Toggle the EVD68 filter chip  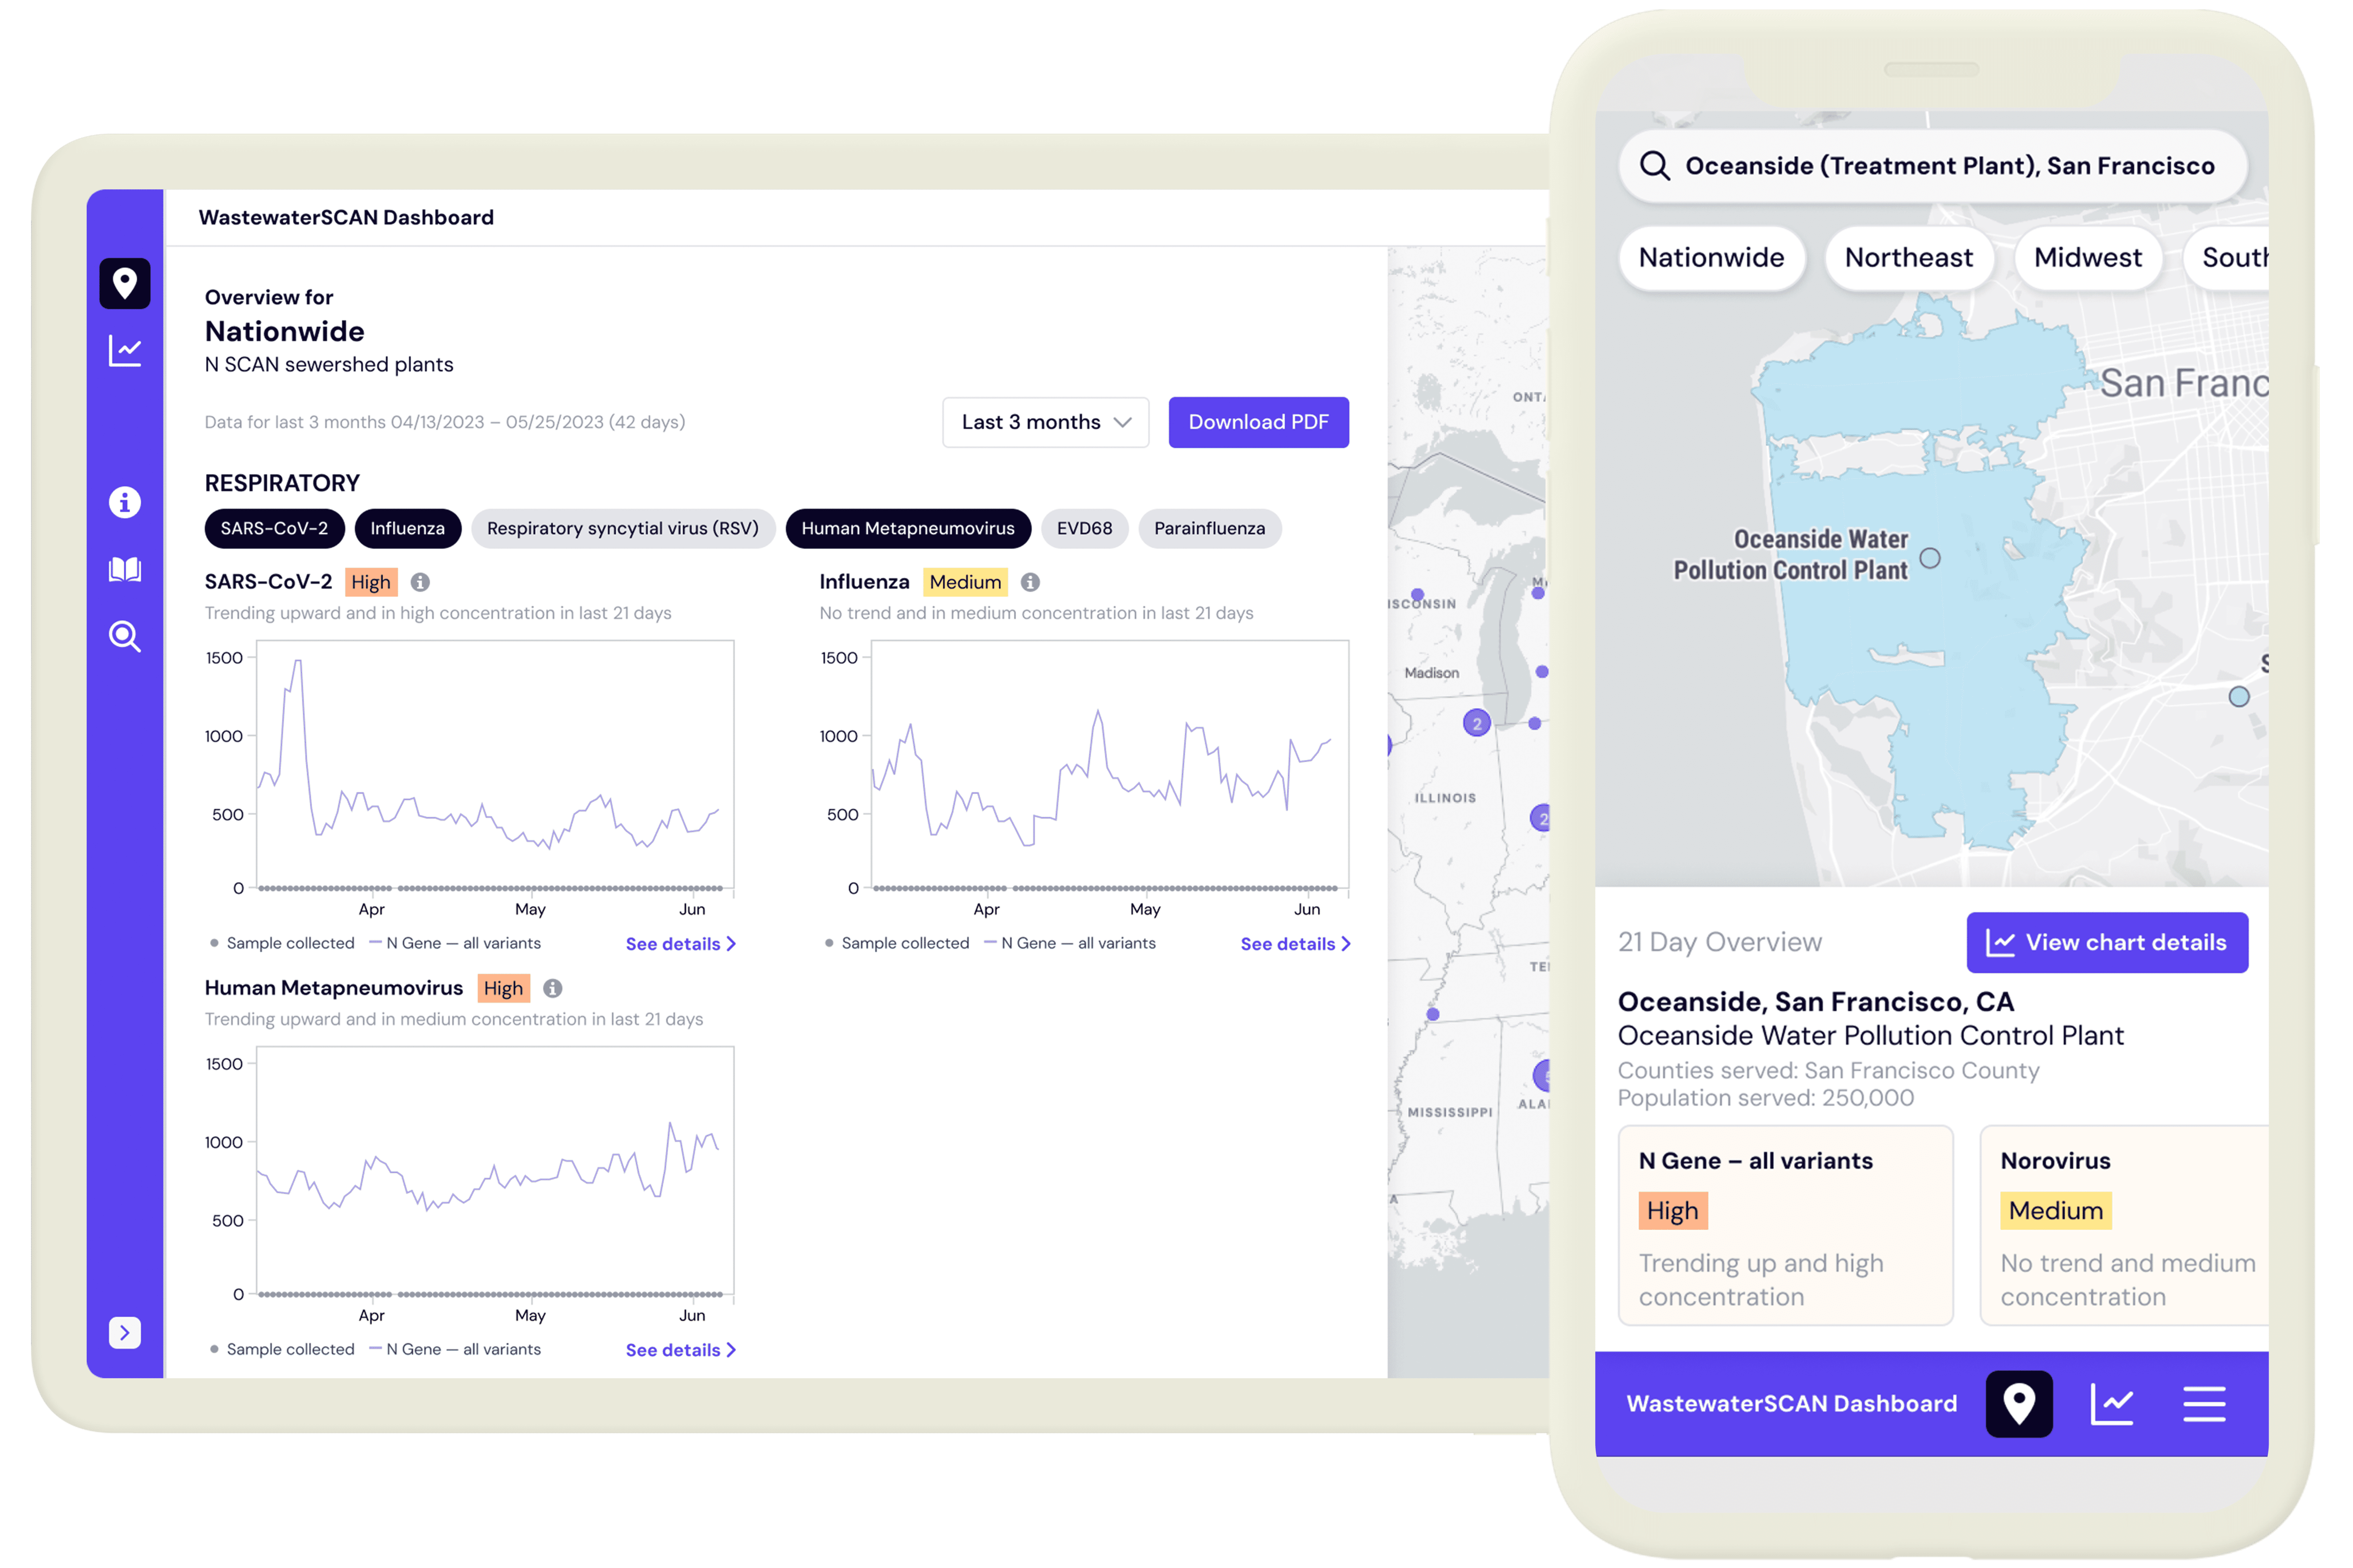(x=1084, y=528)
